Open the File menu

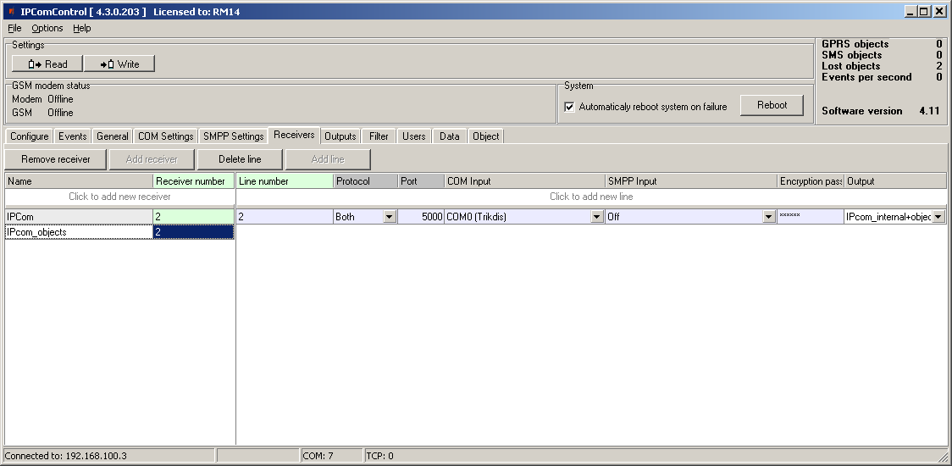point(14,28)
